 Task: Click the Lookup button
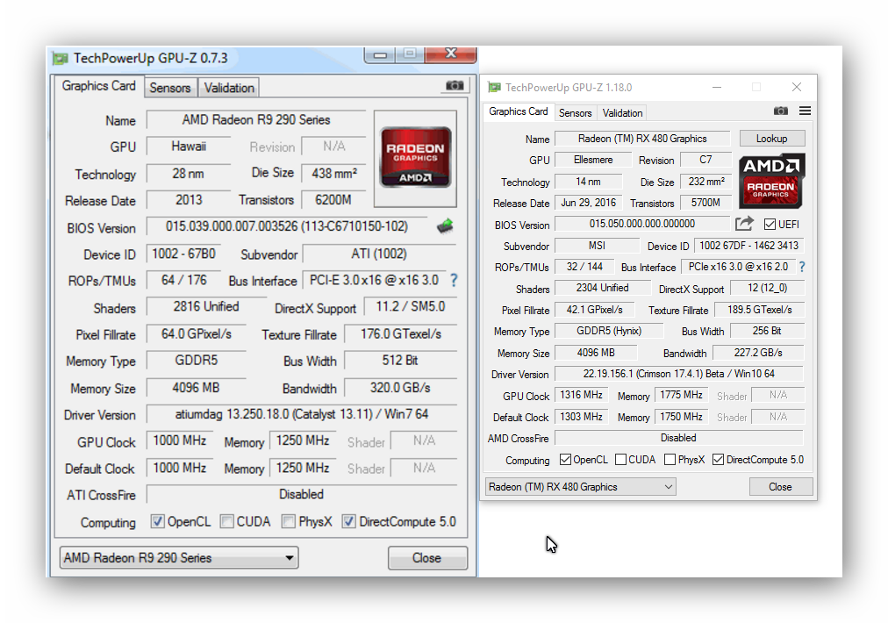point(771,139)
